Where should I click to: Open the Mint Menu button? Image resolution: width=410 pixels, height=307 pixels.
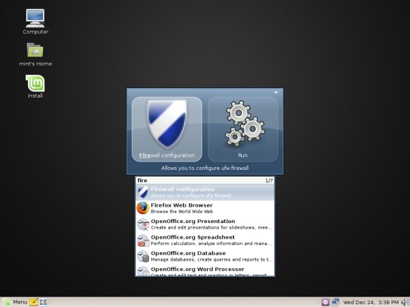pos(14,302)
